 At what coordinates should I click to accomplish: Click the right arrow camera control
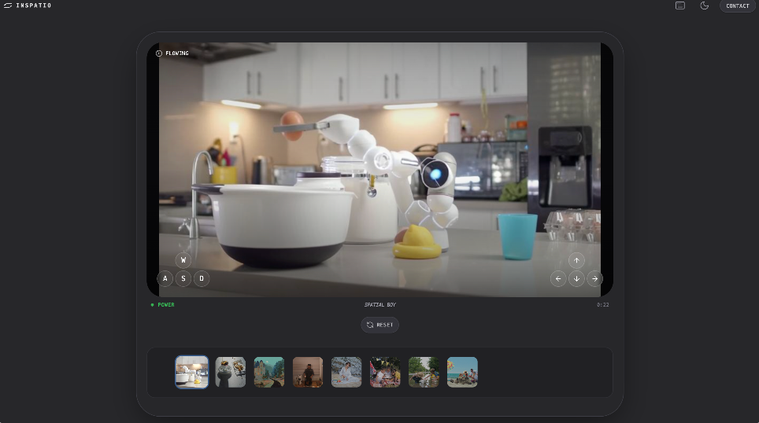tap(594, 278)
